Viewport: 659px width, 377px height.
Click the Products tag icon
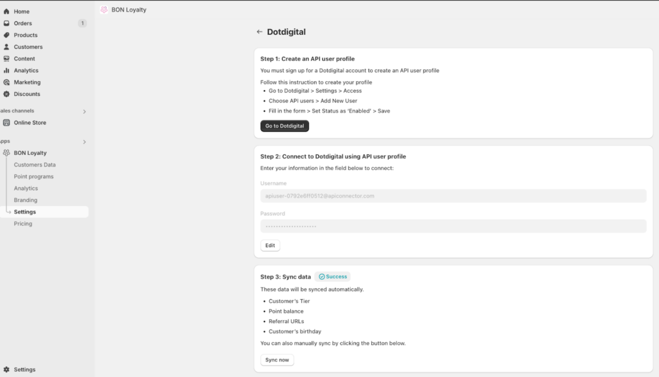pyautogui.click(x=6, y=35)
